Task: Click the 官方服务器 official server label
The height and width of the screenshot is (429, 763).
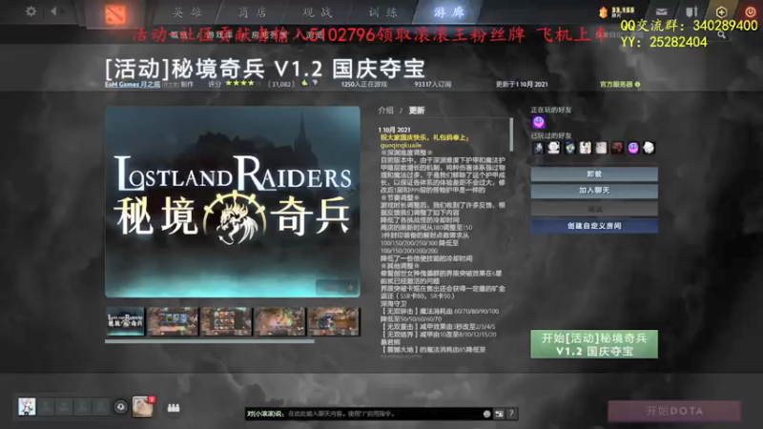Action: 616,84
